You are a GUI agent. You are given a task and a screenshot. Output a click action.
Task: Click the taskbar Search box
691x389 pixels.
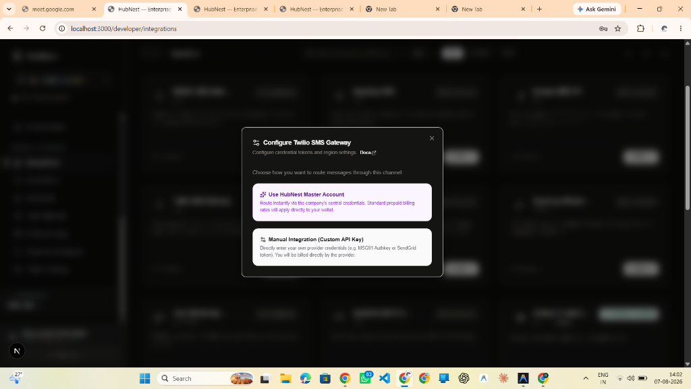tap(206, 378)
